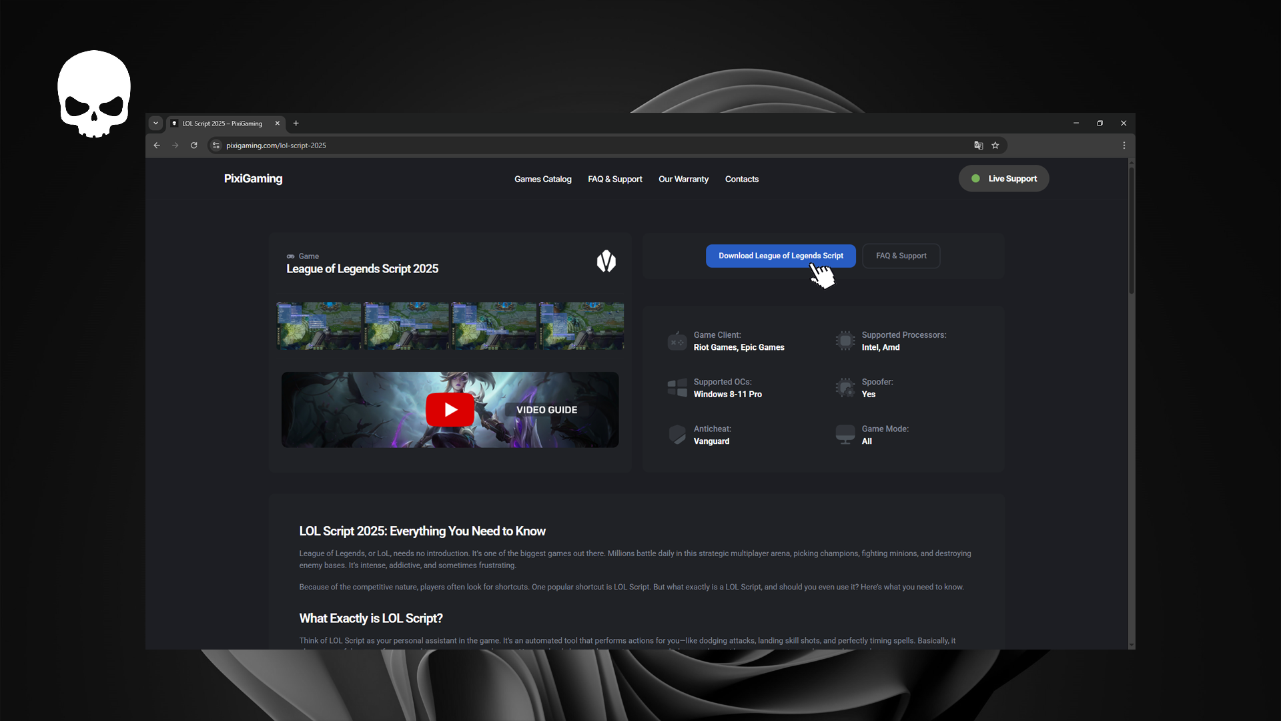Click the browser back arrow
This screenshot has height=721, width=1281.
pyautogui.click(x=157, y=146)
